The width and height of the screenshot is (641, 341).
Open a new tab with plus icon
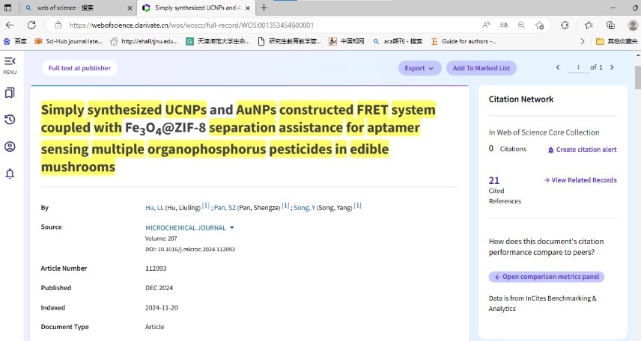264,7
